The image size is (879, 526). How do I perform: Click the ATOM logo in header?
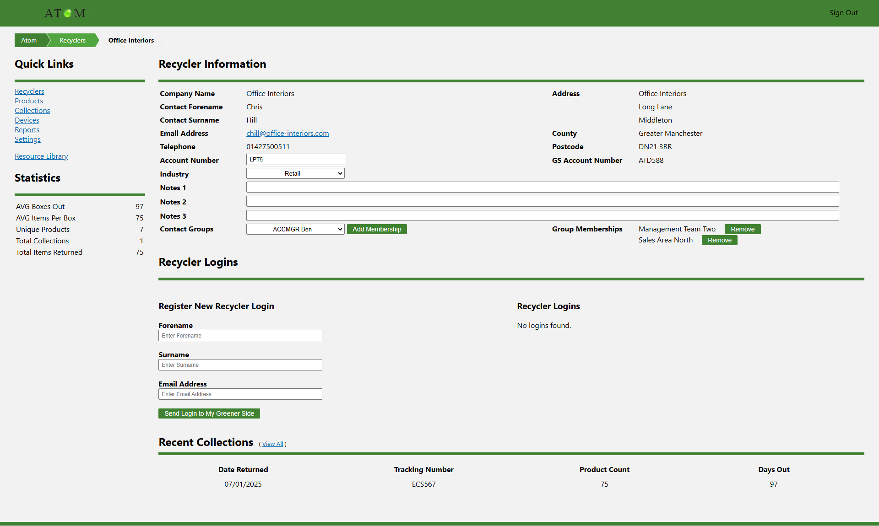[65, 13]
